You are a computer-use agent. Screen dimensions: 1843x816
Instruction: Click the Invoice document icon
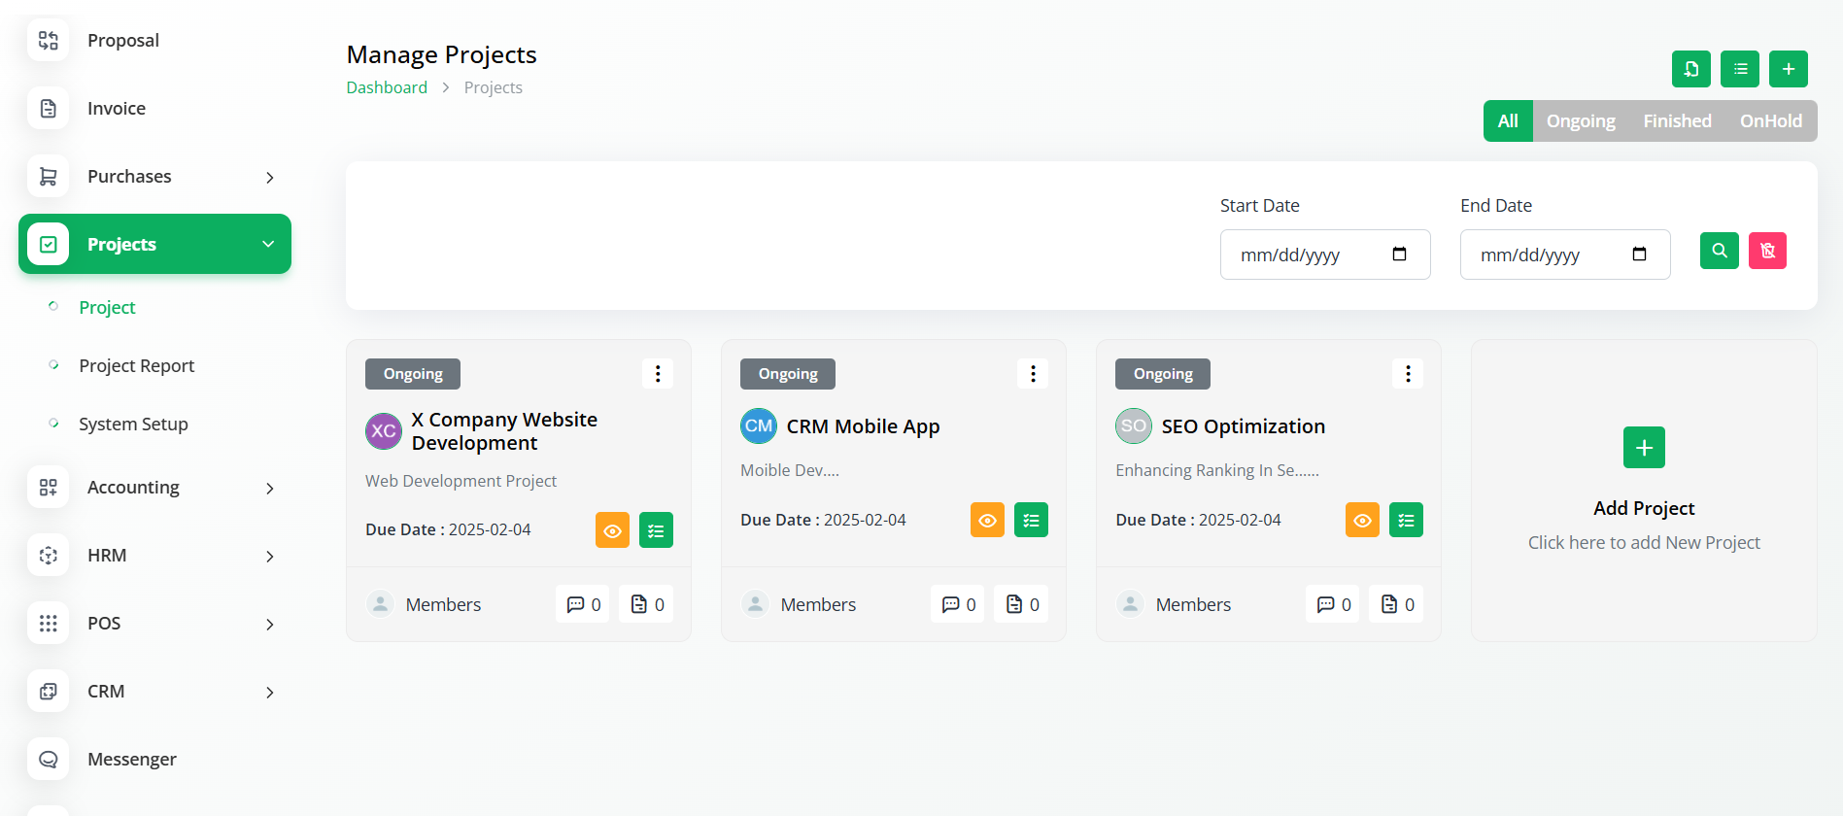click(48, 108)
